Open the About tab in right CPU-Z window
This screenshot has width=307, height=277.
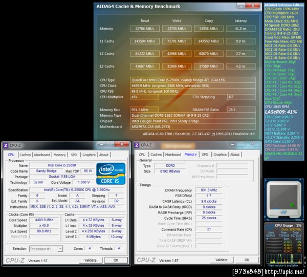pyautogui.click(x=235, y=154)
